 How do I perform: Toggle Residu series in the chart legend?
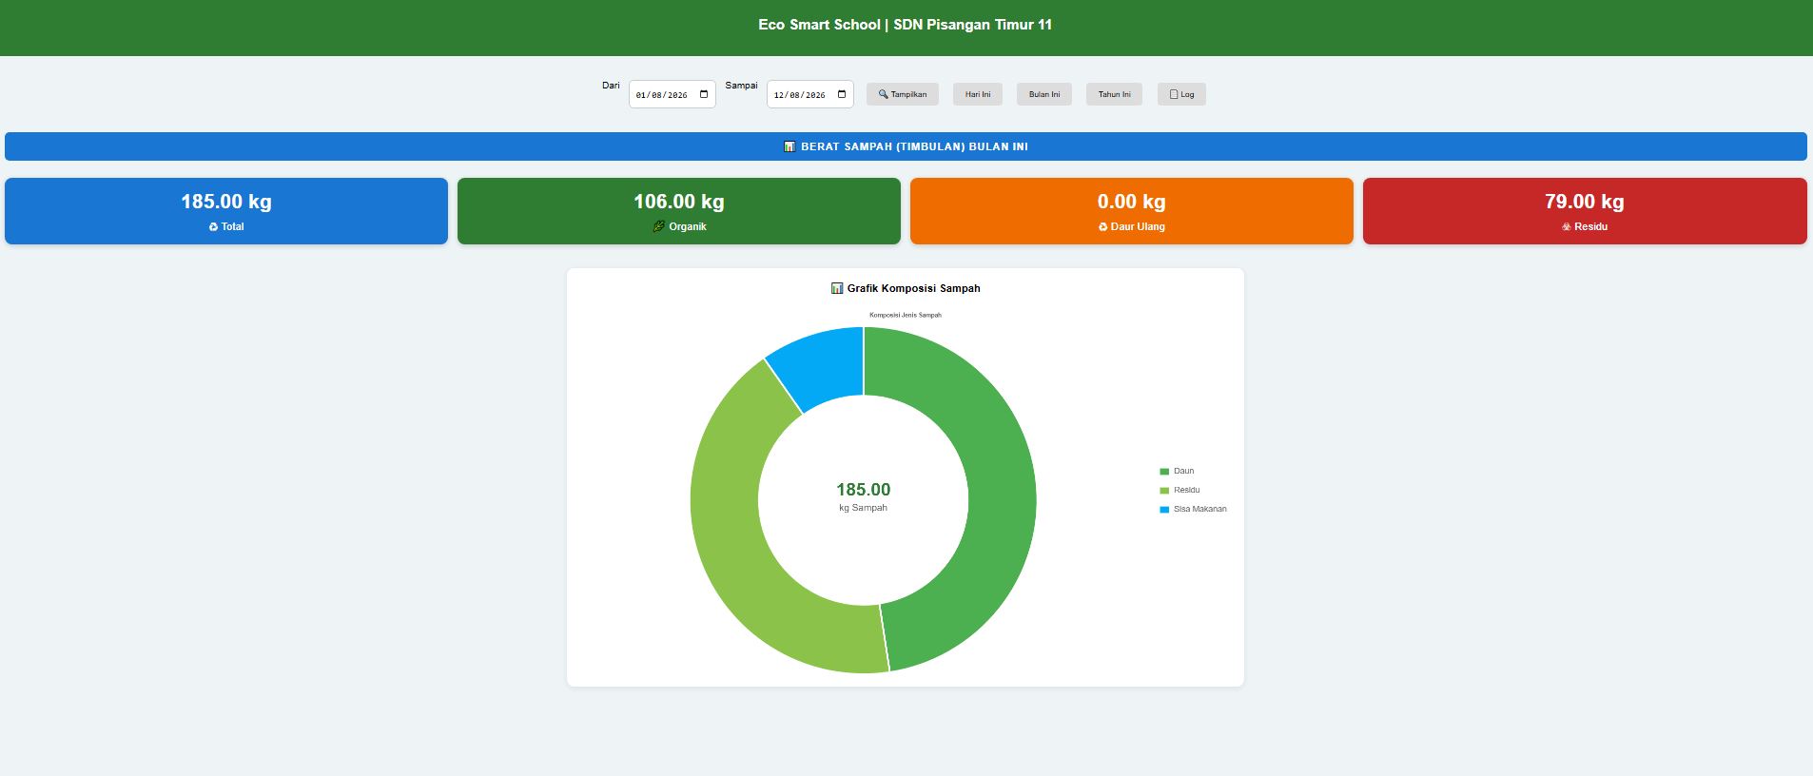[x=1179, y=490]
